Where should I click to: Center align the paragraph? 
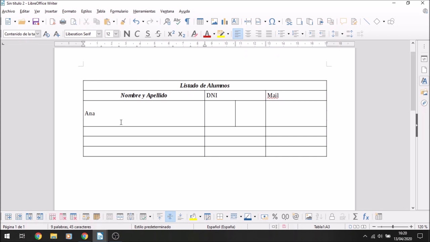point(248,34)
